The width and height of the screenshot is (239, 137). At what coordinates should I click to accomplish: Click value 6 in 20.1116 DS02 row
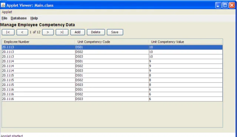point(186,94)
